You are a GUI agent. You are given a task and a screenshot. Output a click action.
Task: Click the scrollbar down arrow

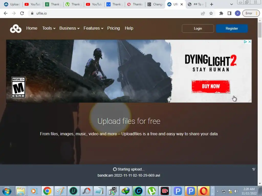tap(260, 184)
